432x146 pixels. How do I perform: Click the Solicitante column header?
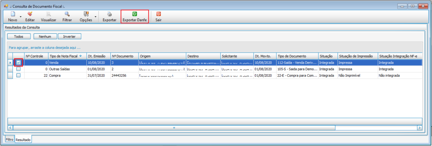[x=237, y=56]
